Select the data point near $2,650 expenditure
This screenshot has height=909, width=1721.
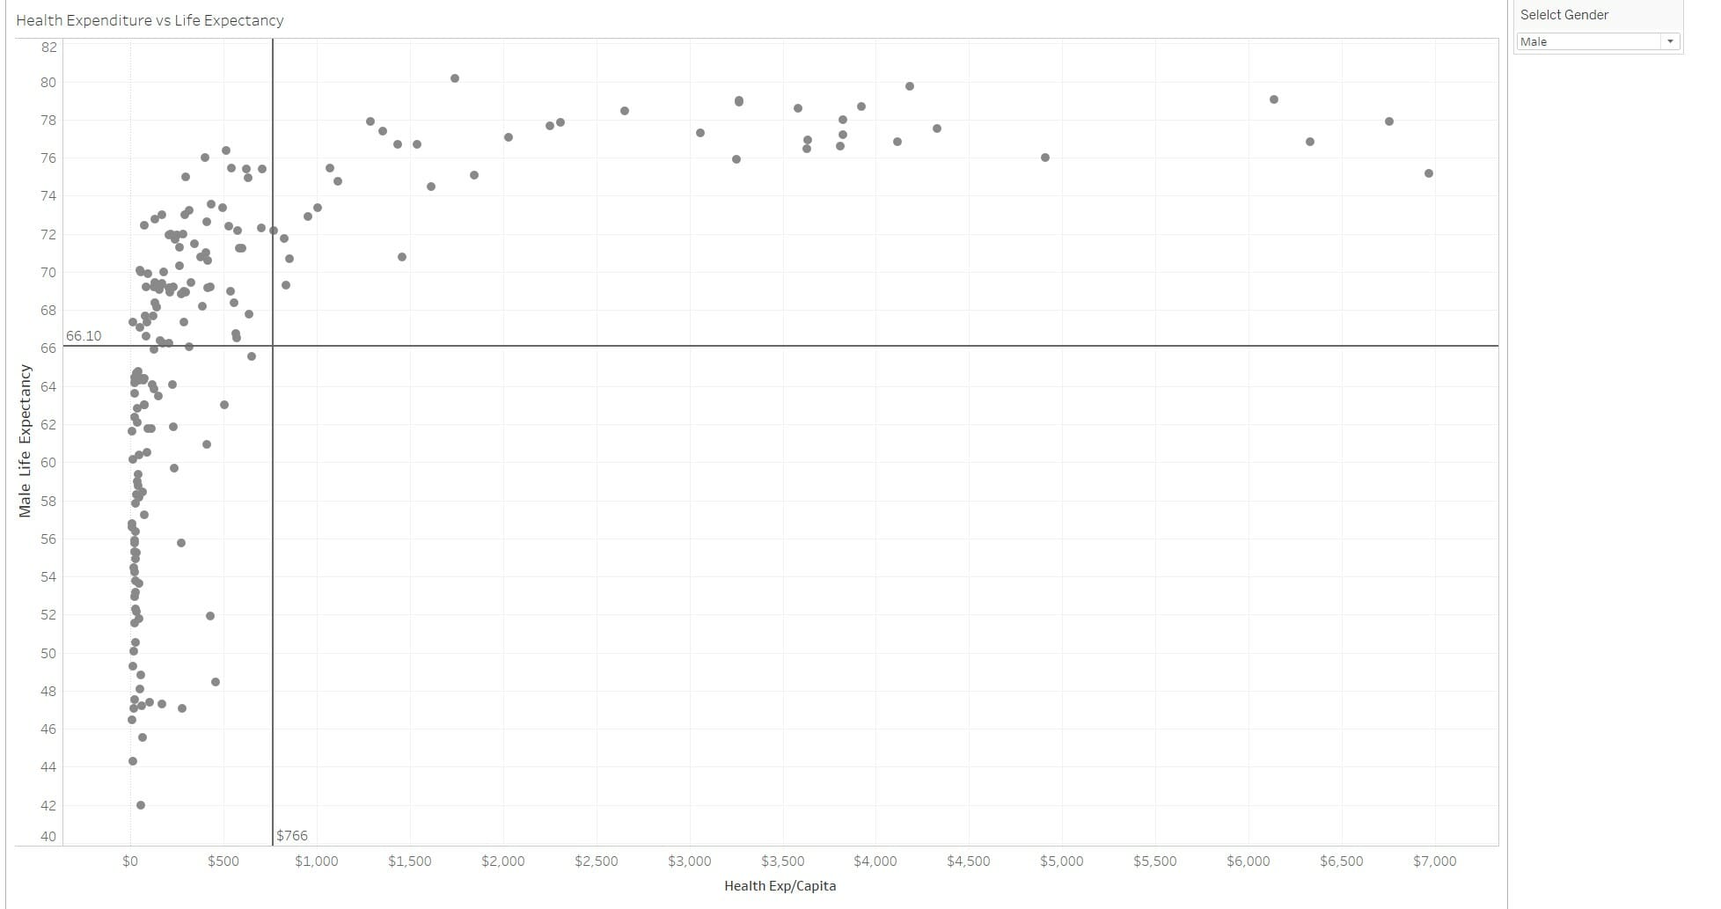pyautogui.click(x=625, y=111)
